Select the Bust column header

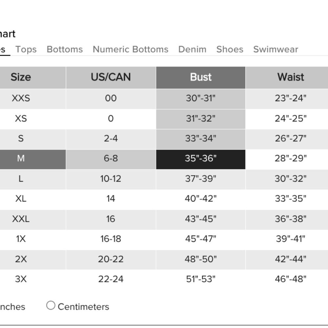(201, 77)
